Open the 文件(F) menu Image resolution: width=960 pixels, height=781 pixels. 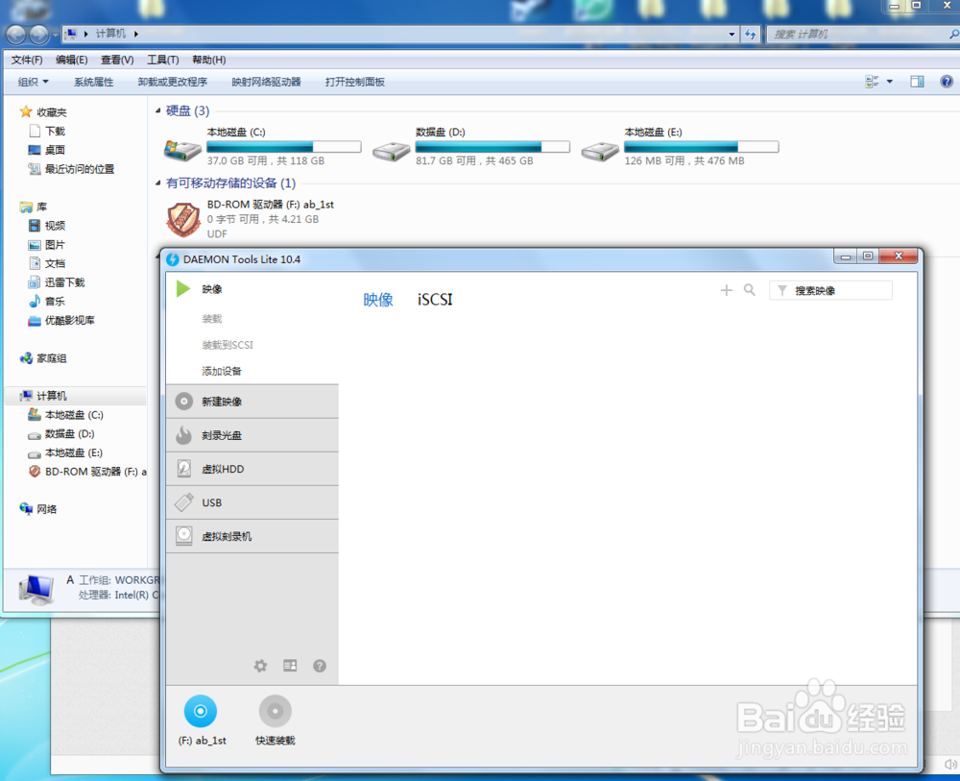27,60
